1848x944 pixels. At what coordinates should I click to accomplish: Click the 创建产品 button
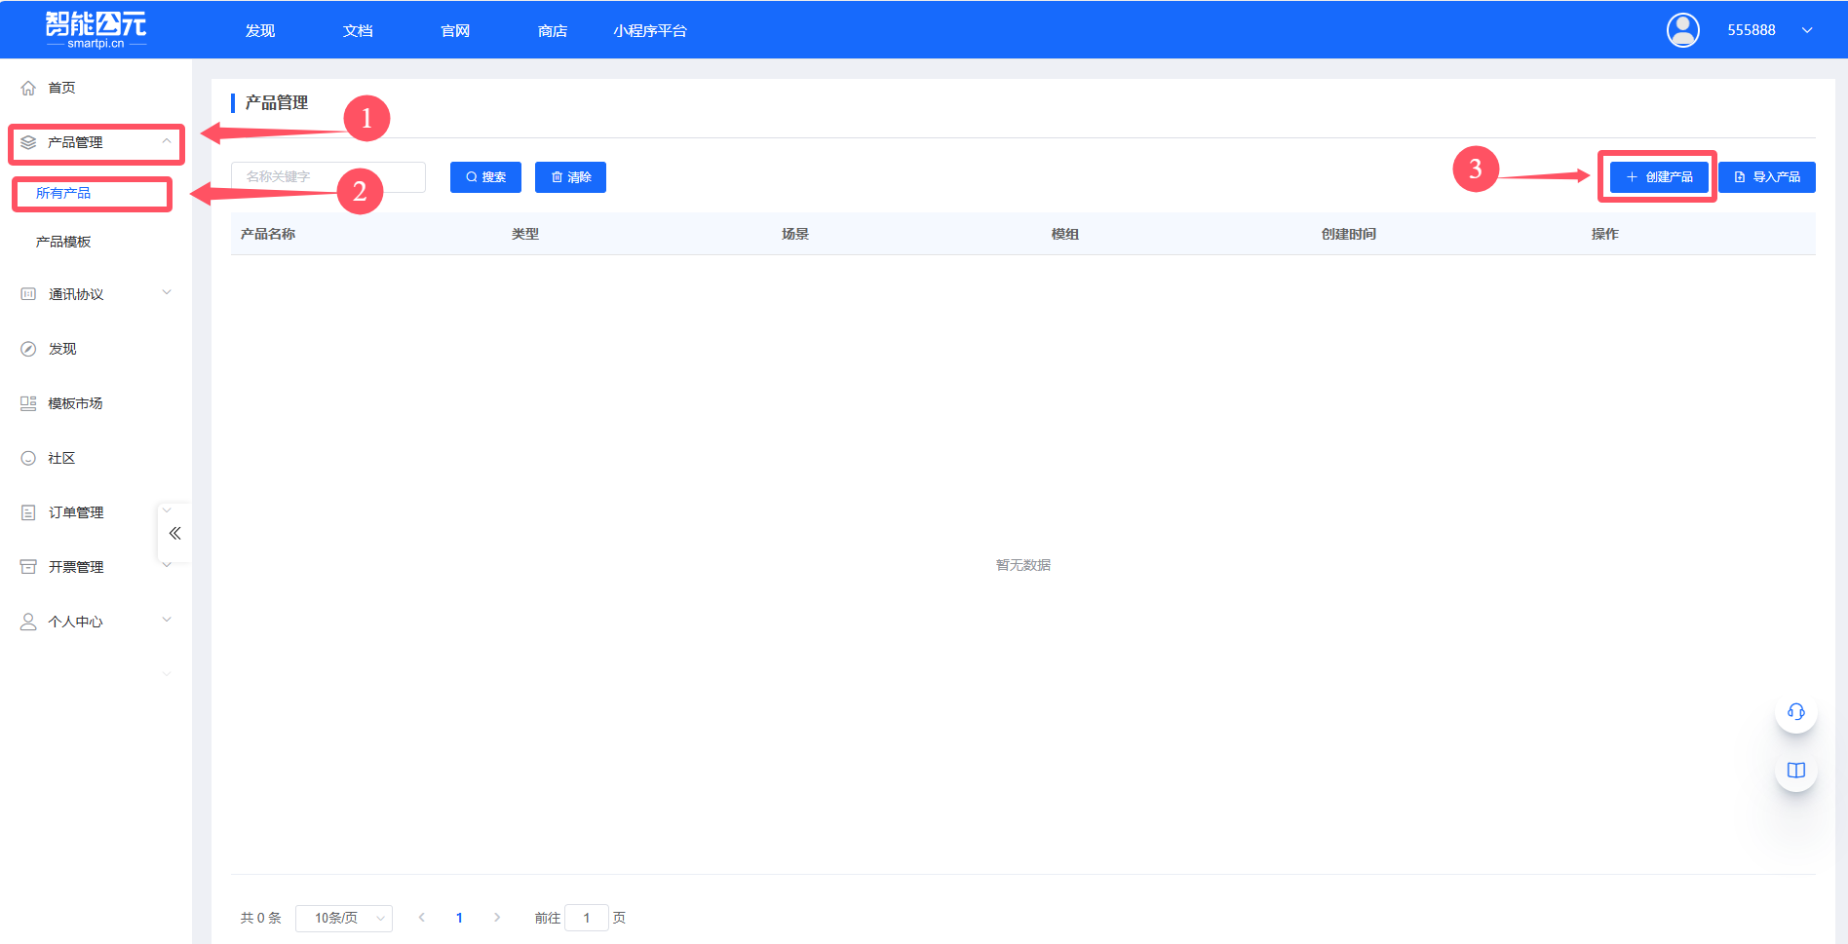pos(1659,177)
